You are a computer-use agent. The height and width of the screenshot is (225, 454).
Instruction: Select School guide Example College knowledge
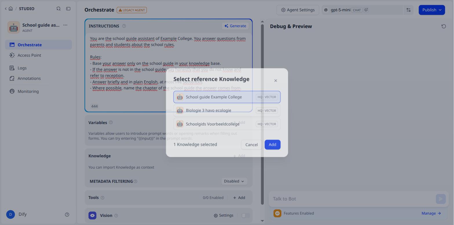(227, 97)
